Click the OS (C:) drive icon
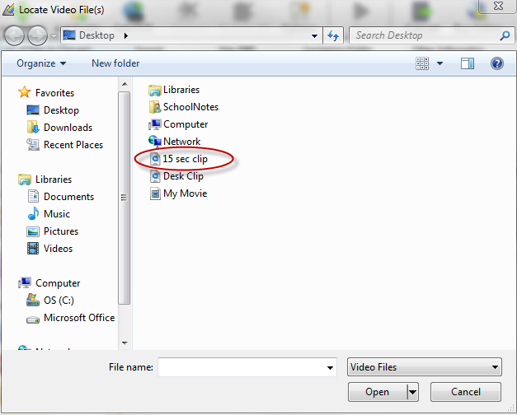The height and width of the screenshot is (415, 517). coord(33,300)
